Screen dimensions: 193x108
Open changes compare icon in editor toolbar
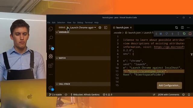click(x=176, y=28)
